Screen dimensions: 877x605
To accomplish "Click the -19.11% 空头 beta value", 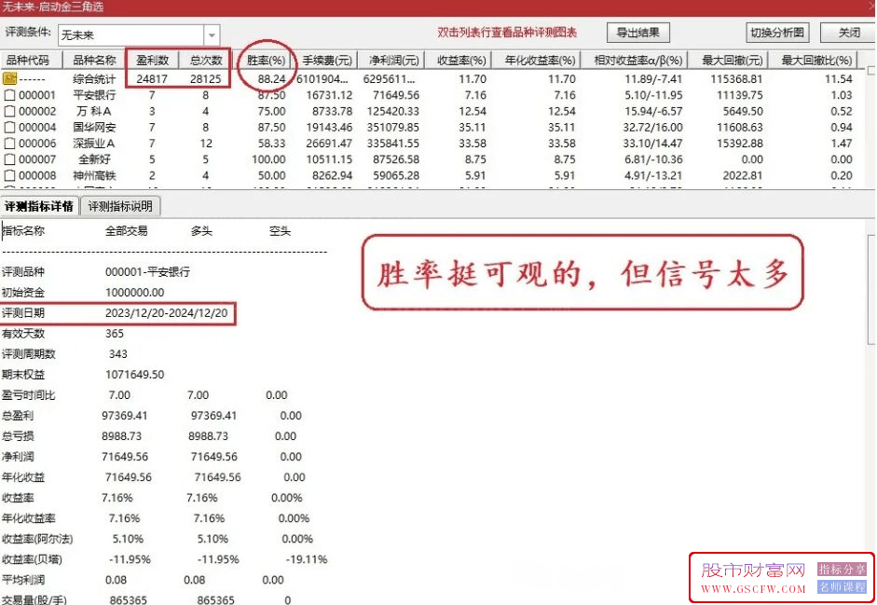I will (307, 559).
